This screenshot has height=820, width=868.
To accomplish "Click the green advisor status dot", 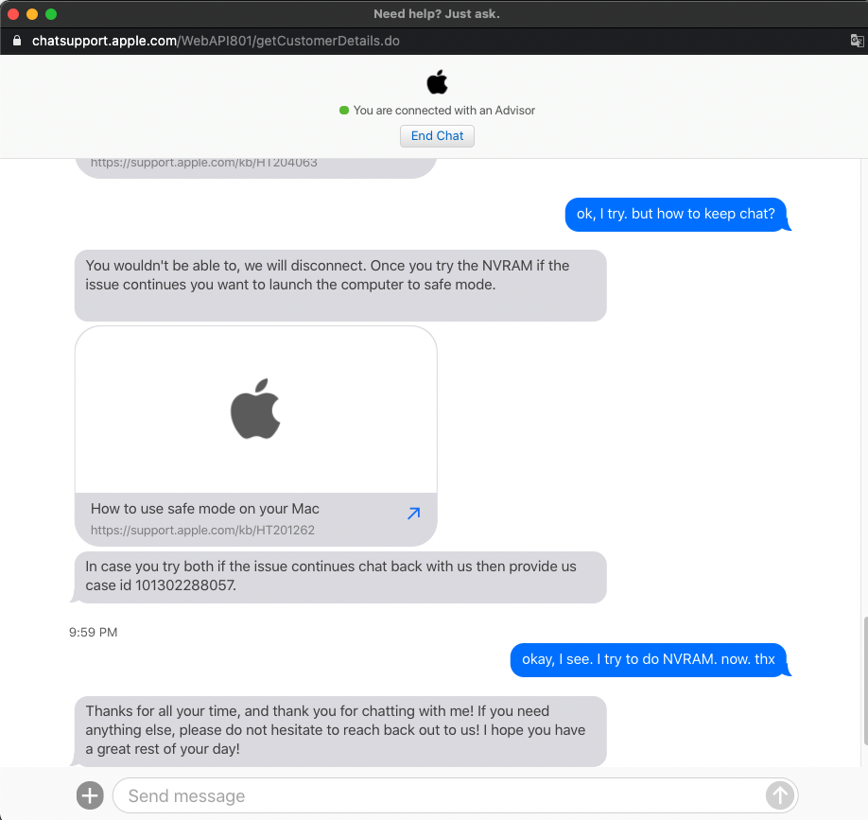I will 344,110.
